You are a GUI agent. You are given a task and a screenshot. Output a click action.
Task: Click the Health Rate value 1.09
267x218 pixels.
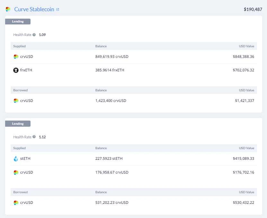pos(42,35)
